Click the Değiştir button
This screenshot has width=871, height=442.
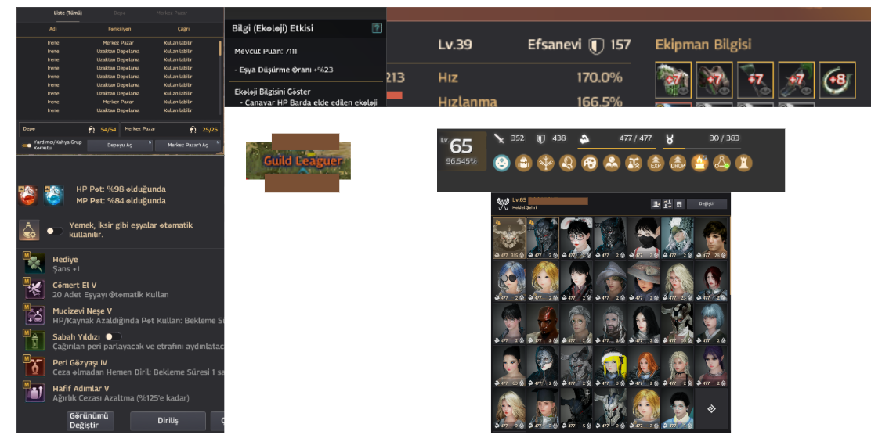(x=707, y=203)
